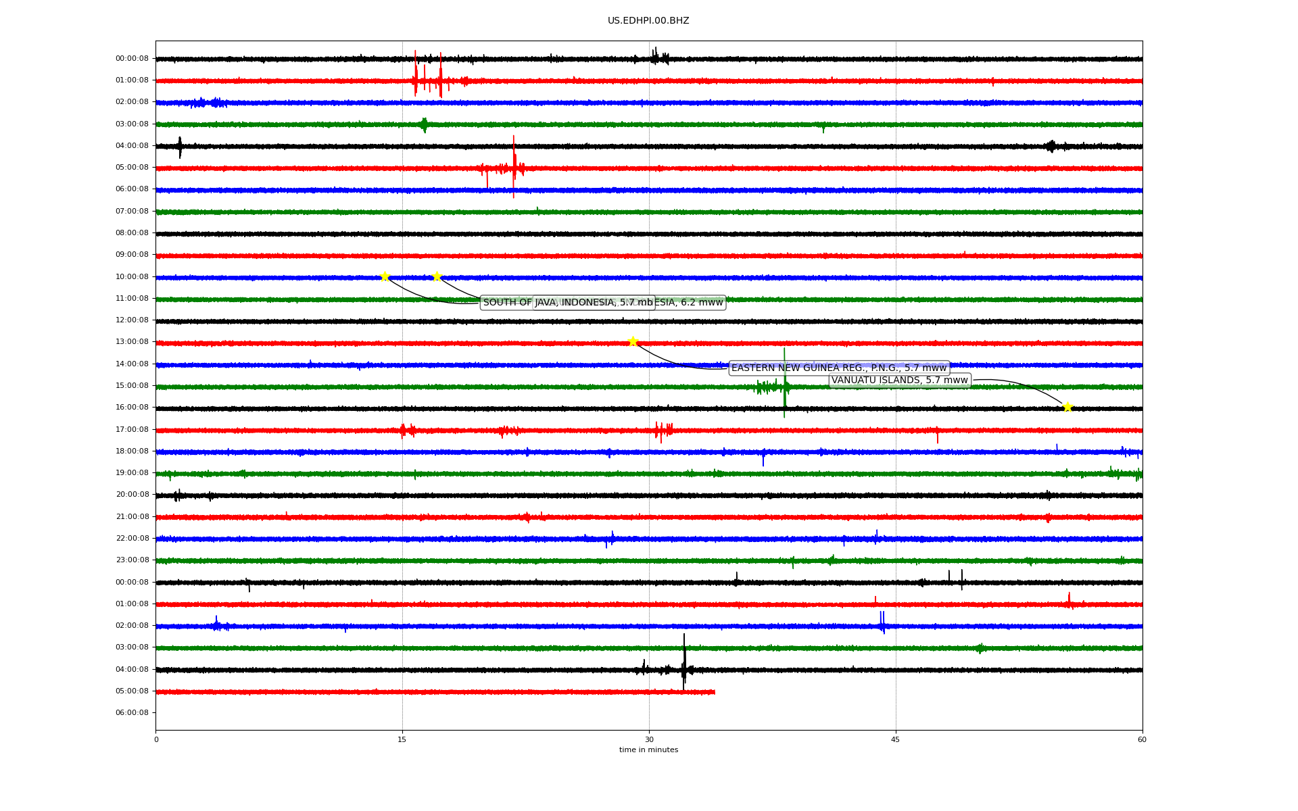Click the EASTERN NEW GUINEA REG., P.N.G. label
Image resolution: width=1298 pixels, height=811 pixels.
(x=839, y=368)
